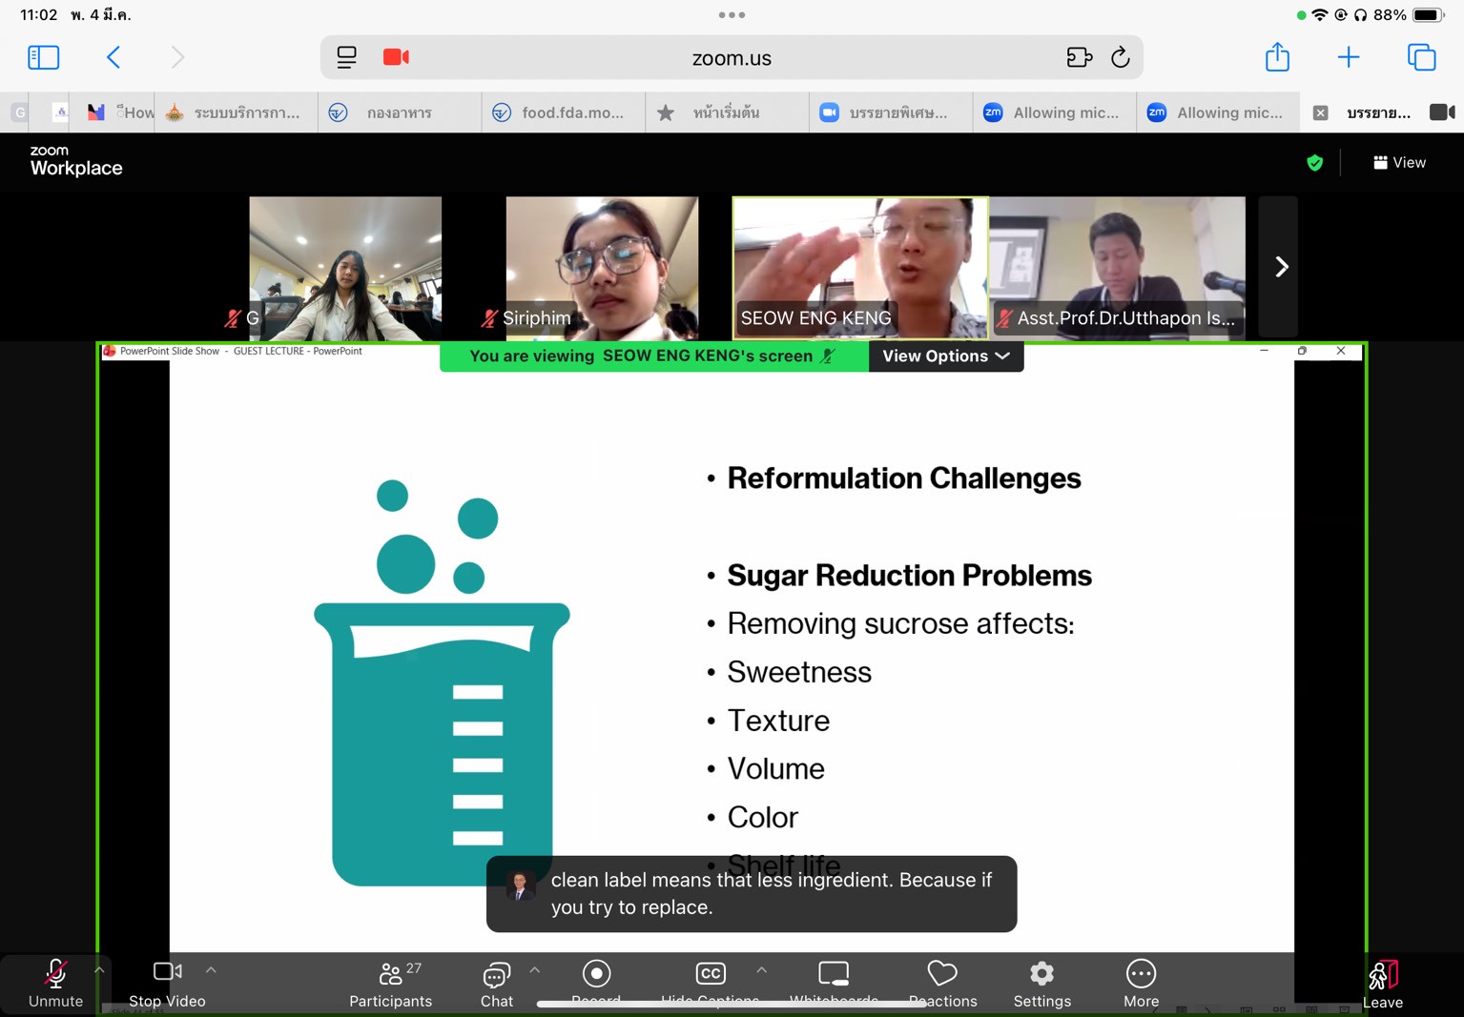This screenshot has width=1464, height=1017.
Task: Expand audio options arrow beside Unmute
Action: coord(99,970)
